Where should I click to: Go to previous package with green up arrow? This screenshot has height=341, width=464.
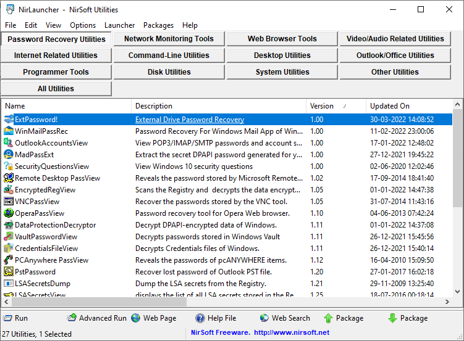tap(329, 318)
